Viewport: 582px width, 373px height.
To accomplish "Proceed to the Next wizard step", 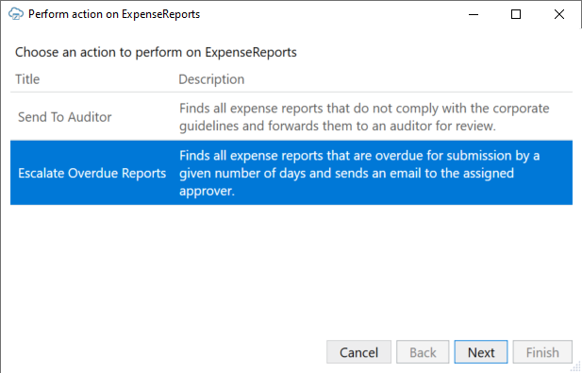I will tap(481, 352).
